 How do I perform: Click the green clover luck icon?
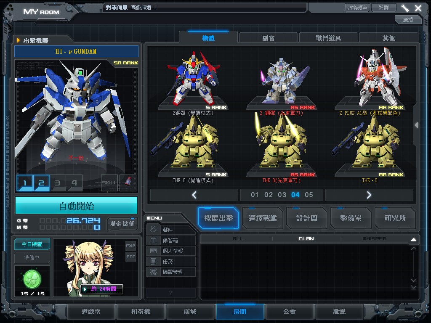coord(32,279)
